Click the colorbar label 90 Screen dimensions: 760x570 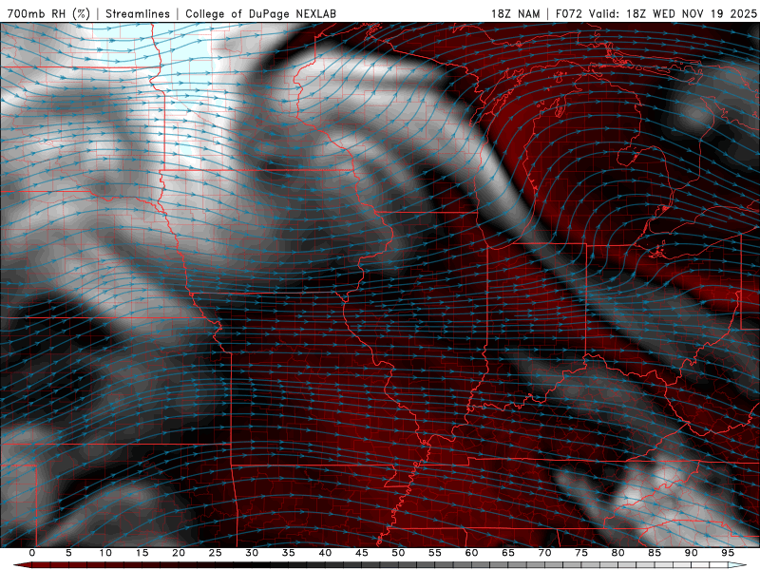[691, 553]
